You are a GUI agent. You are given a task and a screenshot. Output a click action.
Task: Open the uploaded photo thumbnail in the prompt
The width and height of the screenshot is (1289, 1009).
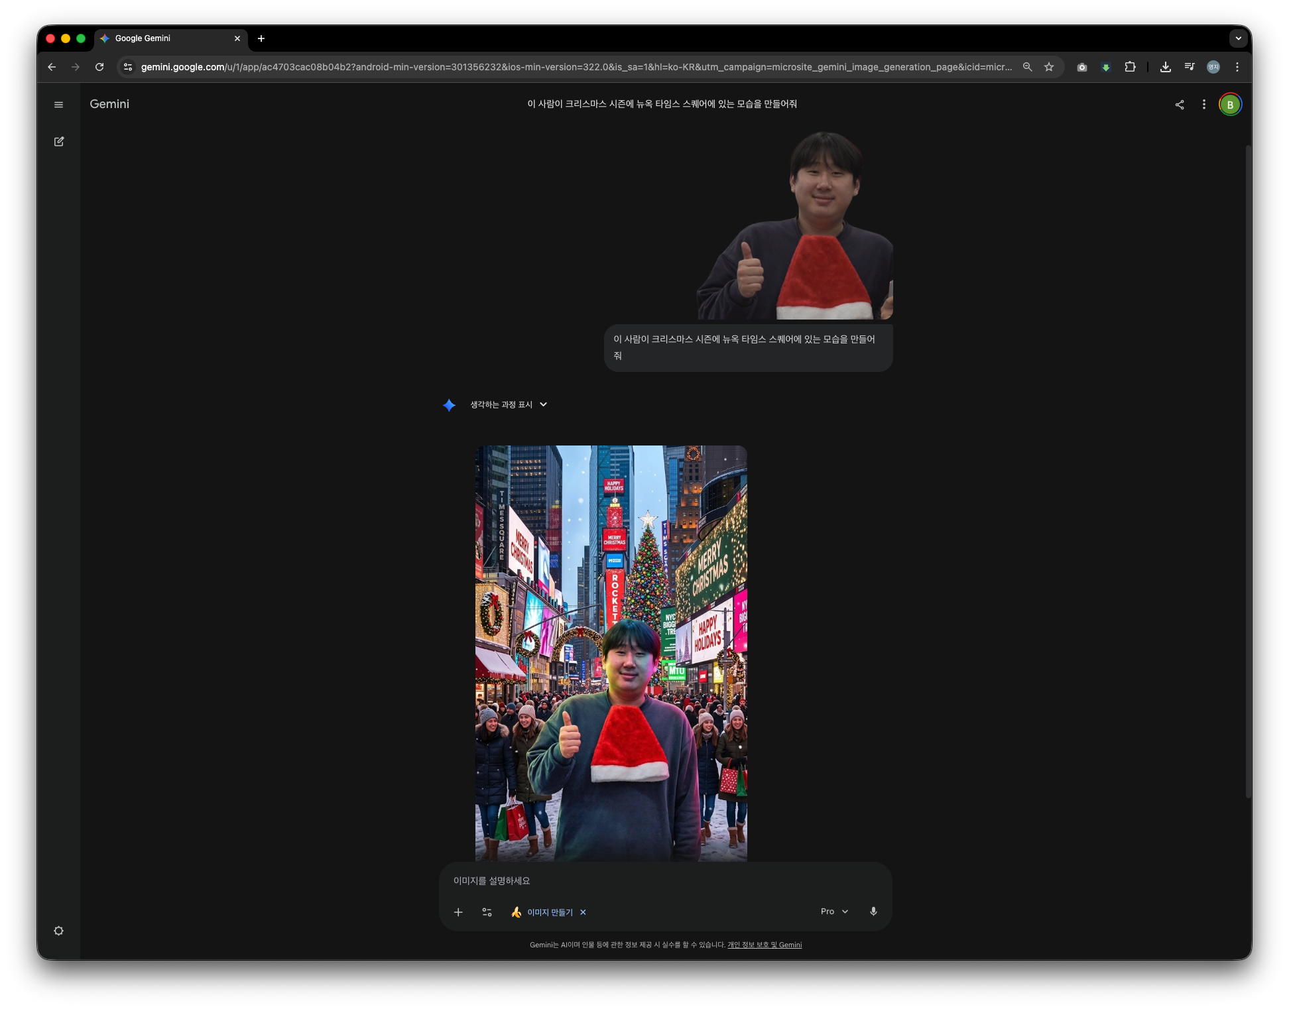(794, 224)
